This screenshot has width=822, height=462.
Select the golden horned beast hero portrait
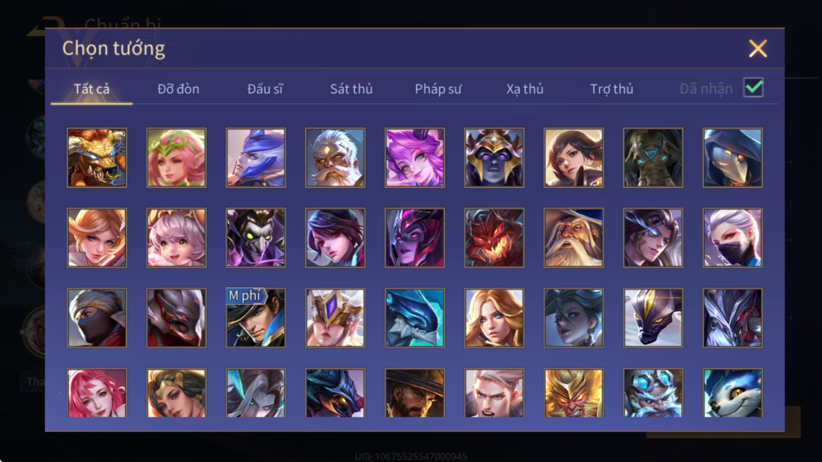[x=97, y=158]
